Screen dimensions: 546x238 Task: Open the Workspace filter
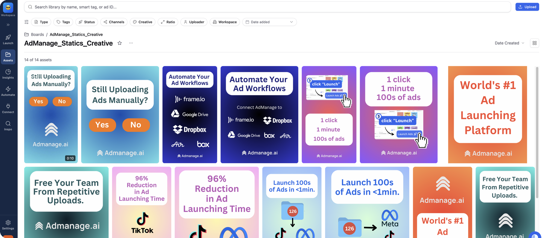pos(225,22)
